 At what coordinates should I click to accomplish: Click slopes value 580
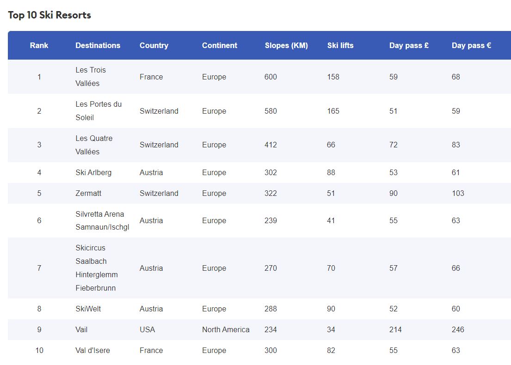[x=271, y=111]
